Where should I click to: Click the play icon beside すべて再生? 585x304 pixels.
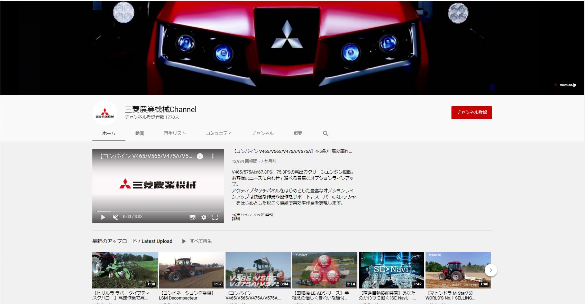point(184,241)
